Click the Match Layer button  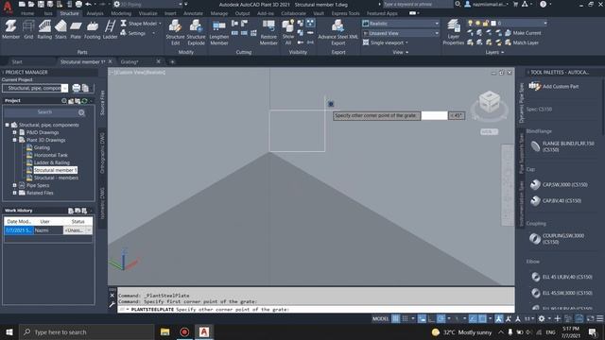point(521,42)
